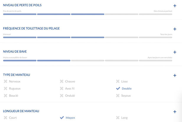Click the X icon beside Lisse
Image resolution: width=182 pixels, height=122 pixels.
coord(118,82)
